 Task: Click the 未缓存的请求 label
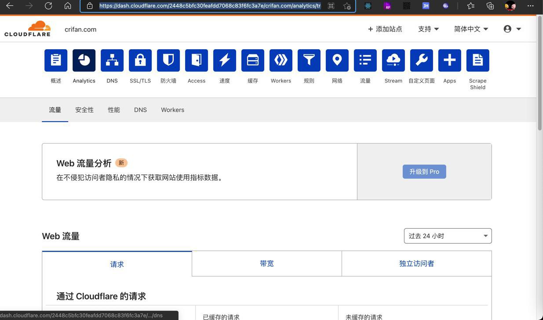coord(364,316)
